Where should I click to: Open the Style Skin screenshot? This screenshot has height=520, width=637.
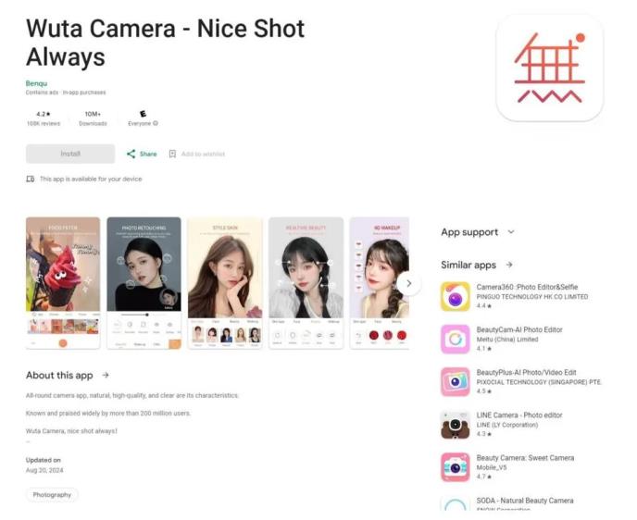click(x=225, y=283)
